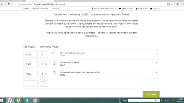Viewport: 184px width, 103px height.
Task: Open the "Отмена льготного каталога" product name
Action: coord(72,53)
